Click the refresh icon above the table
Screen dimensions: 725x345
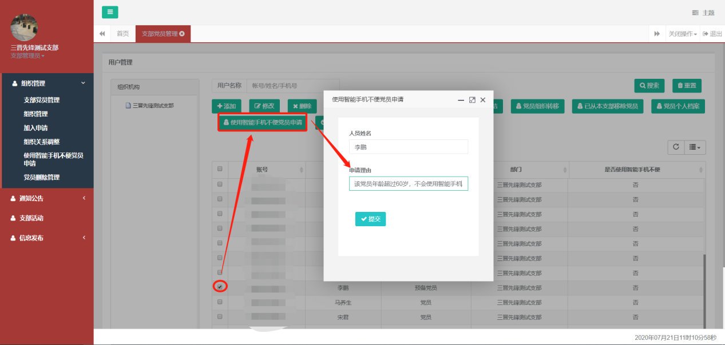pyautogui.click(x=676, y=147)
